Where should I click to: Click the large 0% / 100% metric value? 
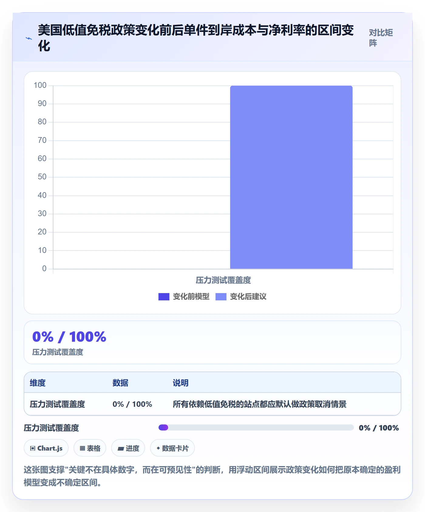(x=69, y=337)
